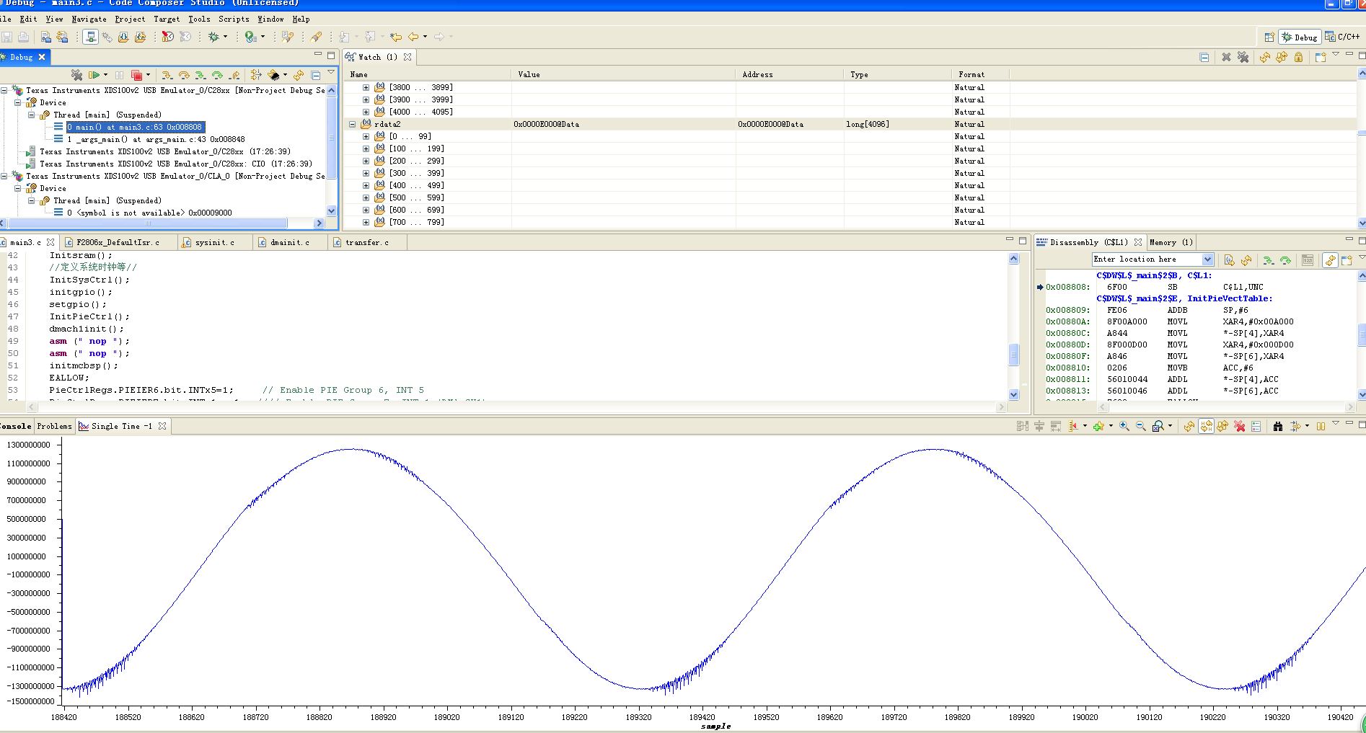
Task: Switch to the Memory (1) tab
Action: tap(1171, 243)
